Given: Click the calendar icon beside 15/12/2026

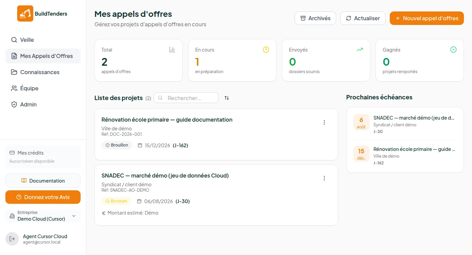Looking at the screenshot, I should 140,145.
